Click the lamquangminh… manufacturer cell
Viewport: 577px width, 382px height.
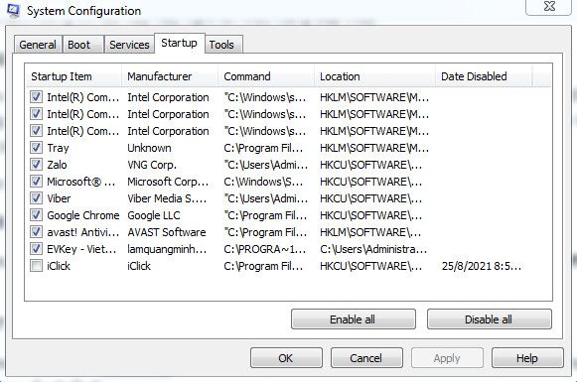167,249
